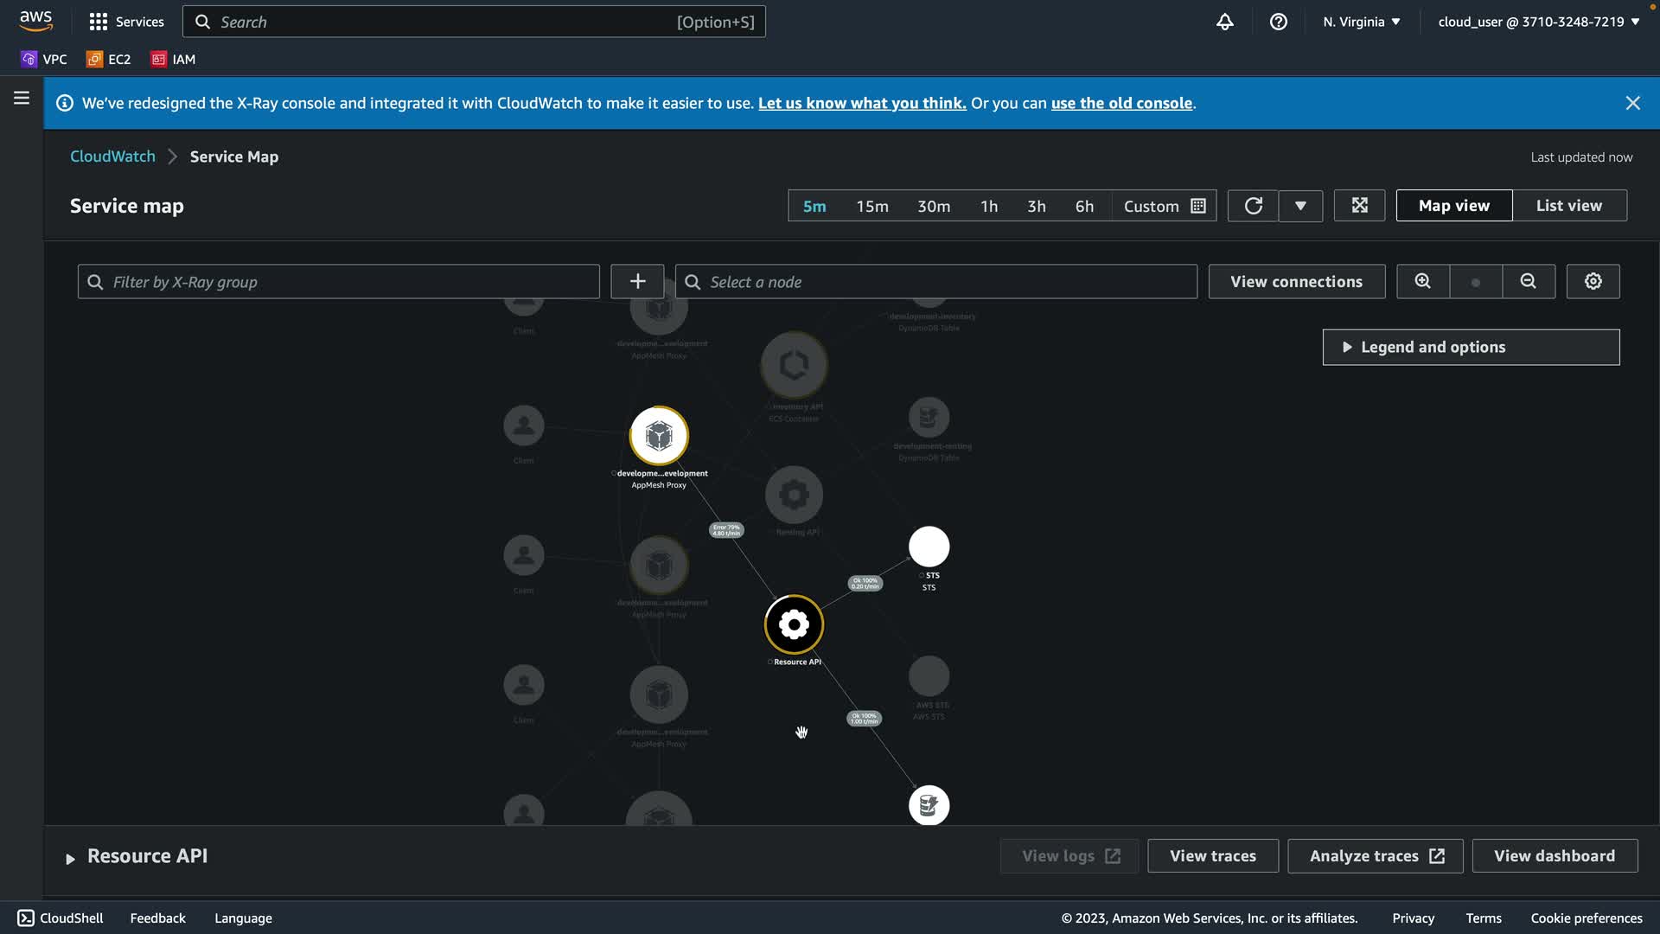1660x934 pixels.
Task: Click the Resource API node icon
Action: coord(794,624)
